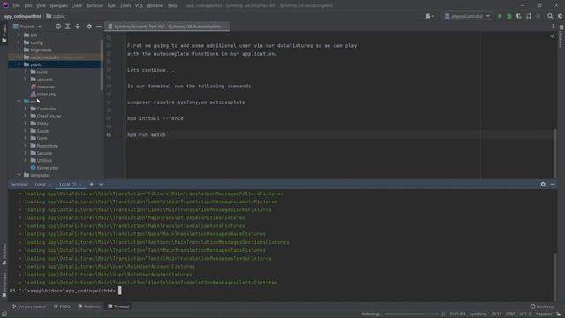The height and width of the screenshot is (318, 565).
Task: Click editor tabs more options dots icon
Action: point(553,26)
